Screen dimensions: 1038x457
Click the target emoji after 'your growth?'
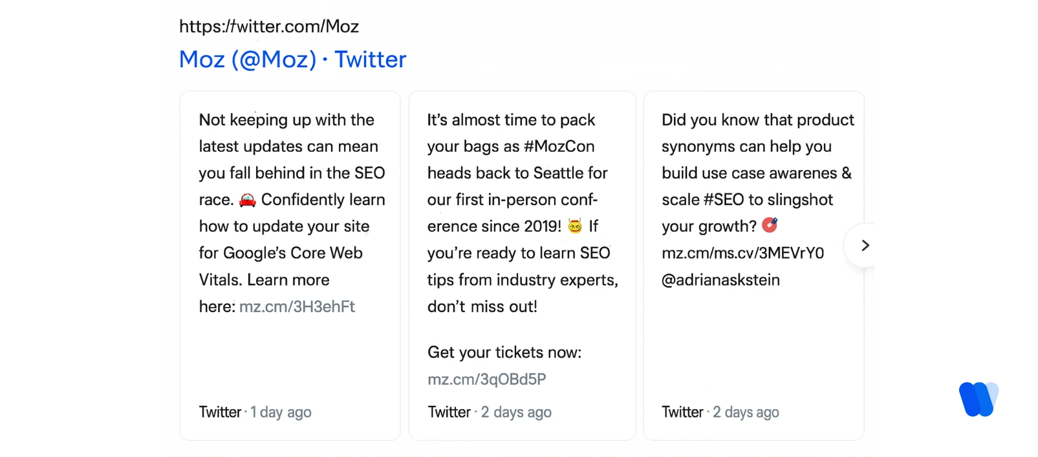[x=770, y=225]
